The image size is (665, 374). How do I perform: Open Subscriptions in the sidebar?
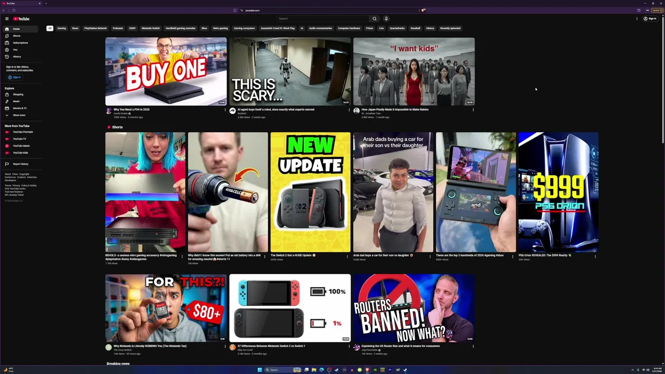[x=20, y=43]
